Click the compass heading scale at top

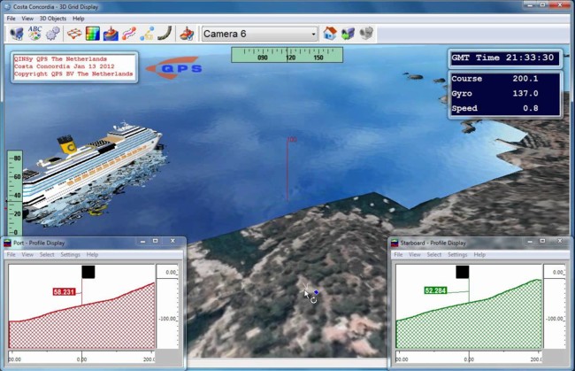tap(287, 55)
